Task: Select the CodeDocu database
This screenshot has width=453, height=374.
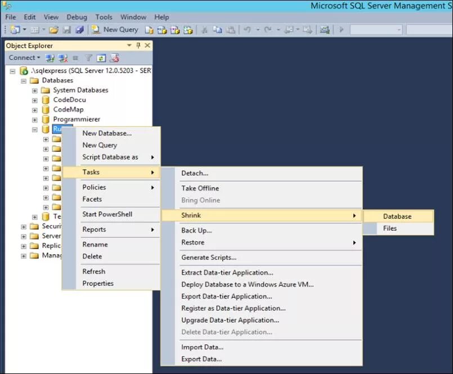Action: pyautogui.click(x=69, y=100)
